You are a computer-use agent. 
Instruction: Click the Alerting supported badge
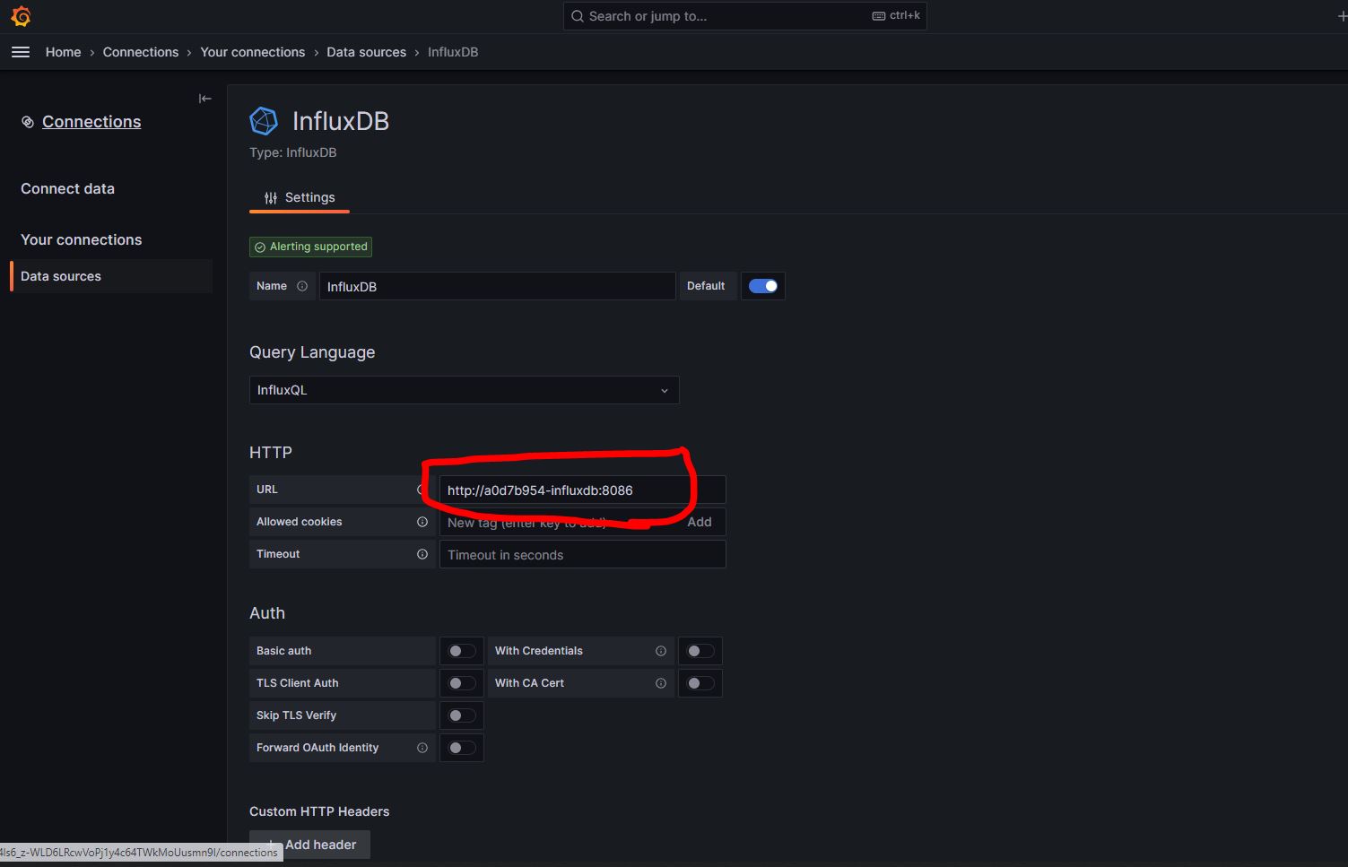point(310,247)
